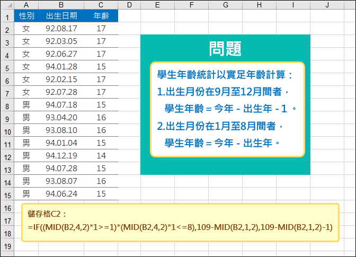This screenshot has width=356, height=257.
Task: Select column E header
Action: pyautogui.click(x=157, y=5)
